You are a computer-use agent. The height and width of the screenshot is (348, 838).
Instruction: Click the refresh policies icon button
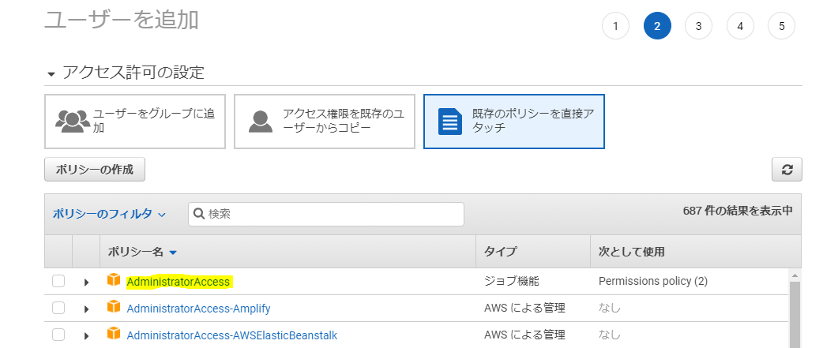click(787, 170)
